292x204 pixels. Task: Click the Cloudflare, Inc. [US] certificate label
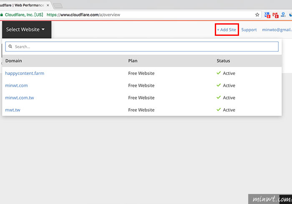pos(24,15)
